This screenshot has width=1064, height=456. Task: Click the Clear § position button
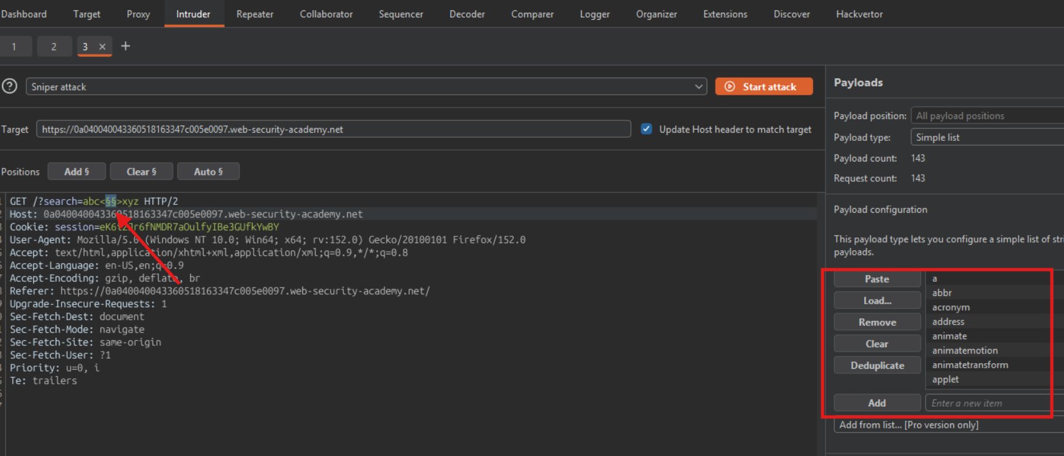(142, 172)
